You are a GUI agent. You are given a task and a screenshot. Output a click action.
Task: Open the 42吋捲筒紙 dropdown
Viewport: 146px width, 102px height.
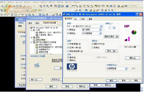(x=100, y=33)
